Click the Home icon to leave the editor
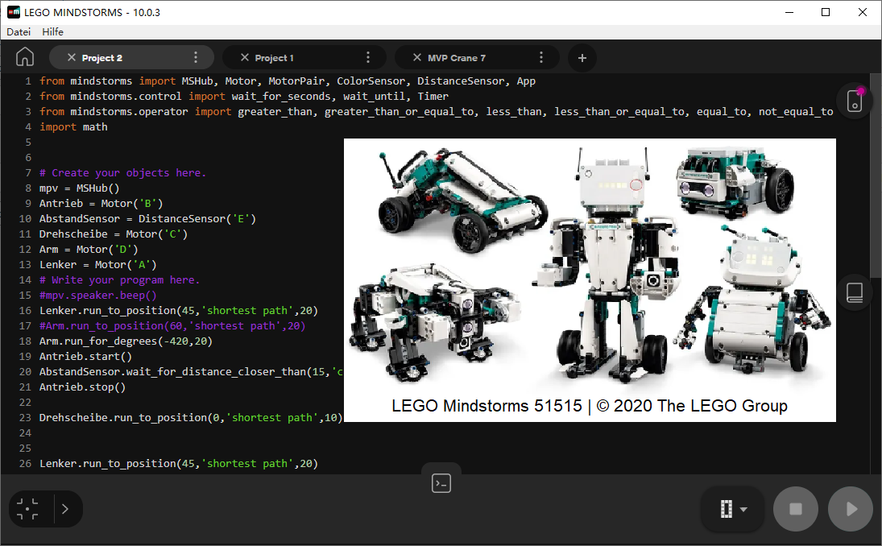 (x=24, y=57)
